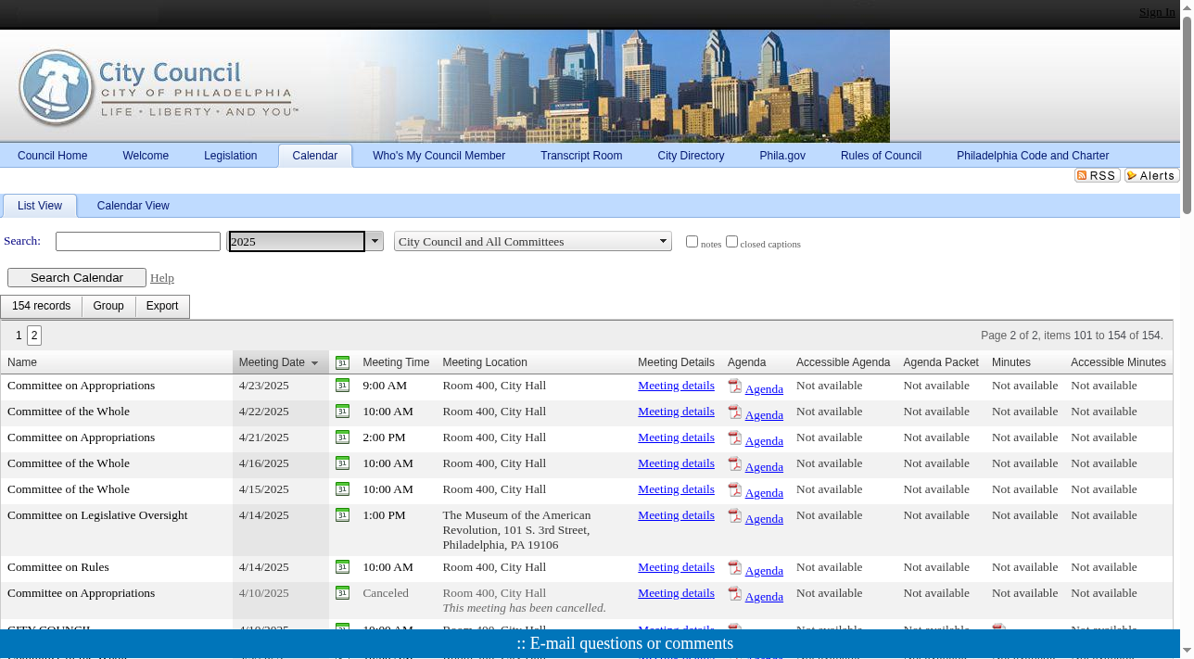This screenshot has height=659, width=1194.
Task: Open Meeting details for 4/23/2025 Appropriations
Action: [676, 386]
